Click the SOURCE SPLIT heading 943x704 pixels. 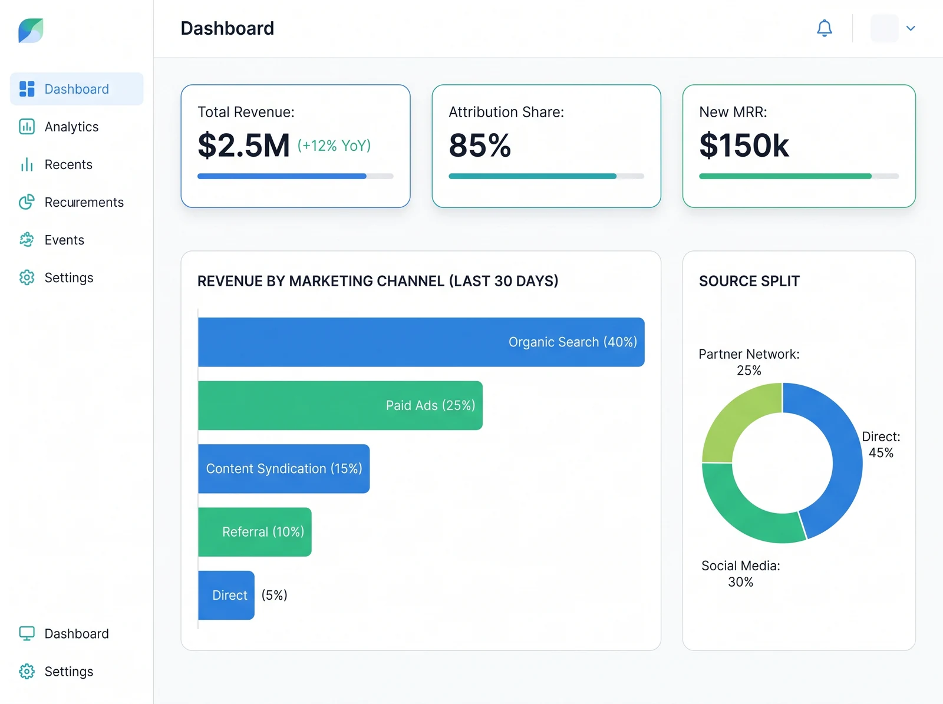tap(749, 281)
